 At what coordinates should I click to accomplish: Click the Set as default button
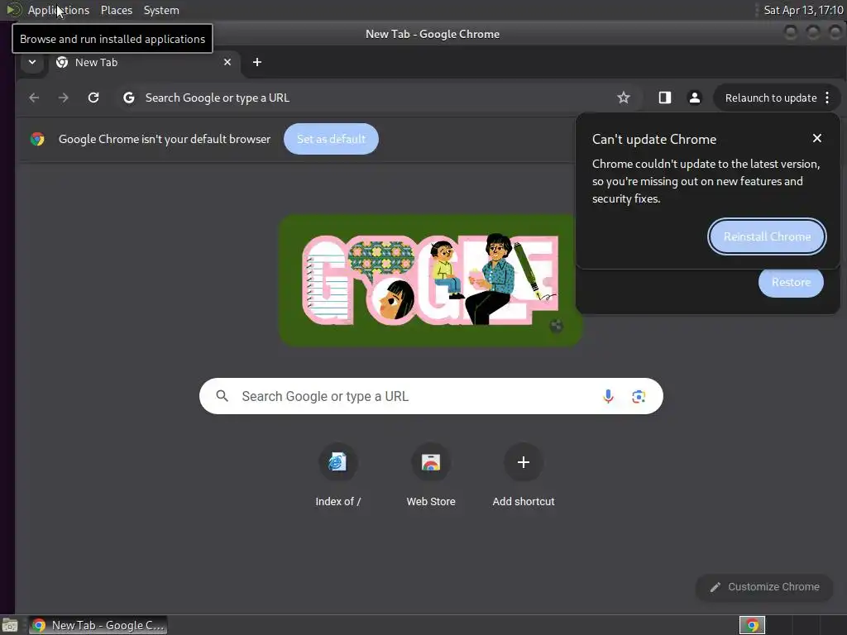click(x=331, y=139)
